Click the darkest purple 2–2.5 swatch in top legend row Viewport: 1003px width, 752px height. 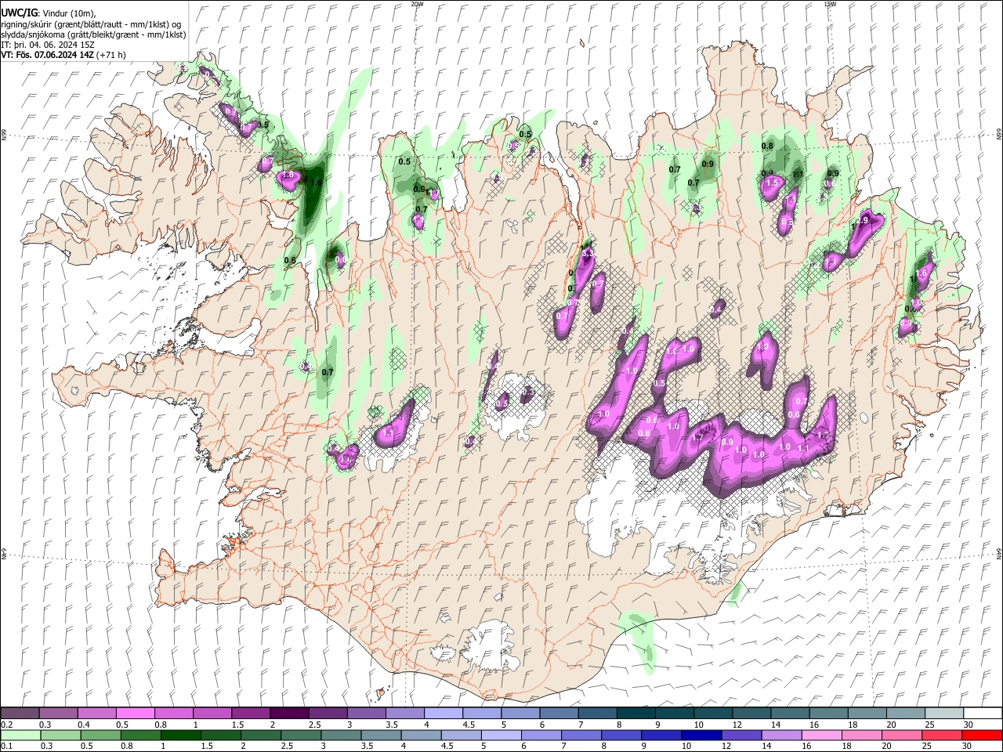point(289,713)
